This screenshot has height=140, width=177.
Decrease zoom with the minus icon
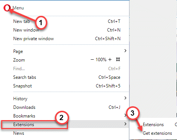92,60
